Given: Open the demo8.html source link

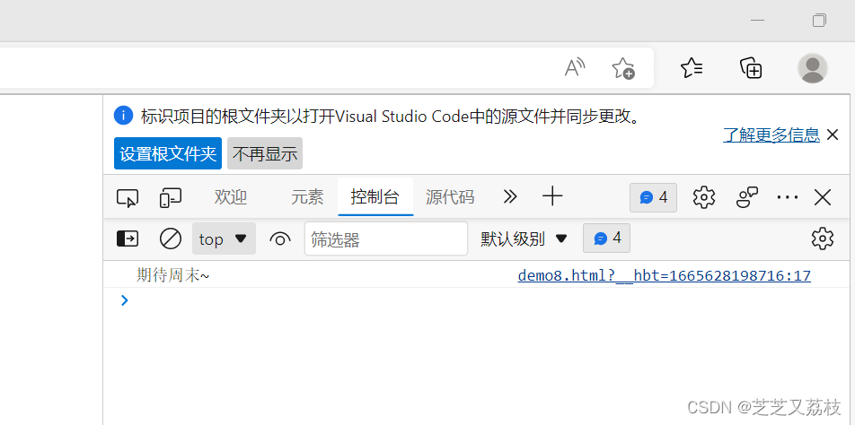Looking at the screenshot, I should [x=665, y=276].
